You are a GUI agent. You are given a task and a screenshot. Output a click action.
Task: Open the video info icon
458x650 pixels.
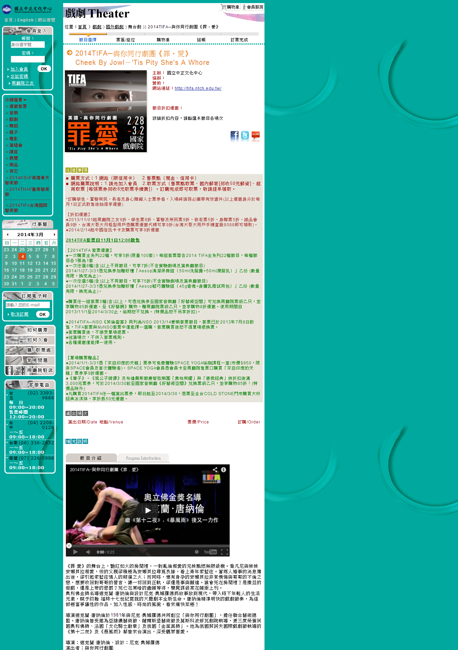[x=224, y=470]
